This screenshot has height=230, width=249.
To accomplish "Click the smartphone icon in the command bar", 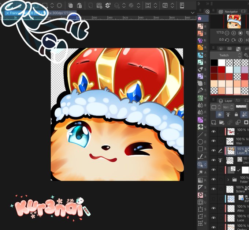I will [182, 5].
